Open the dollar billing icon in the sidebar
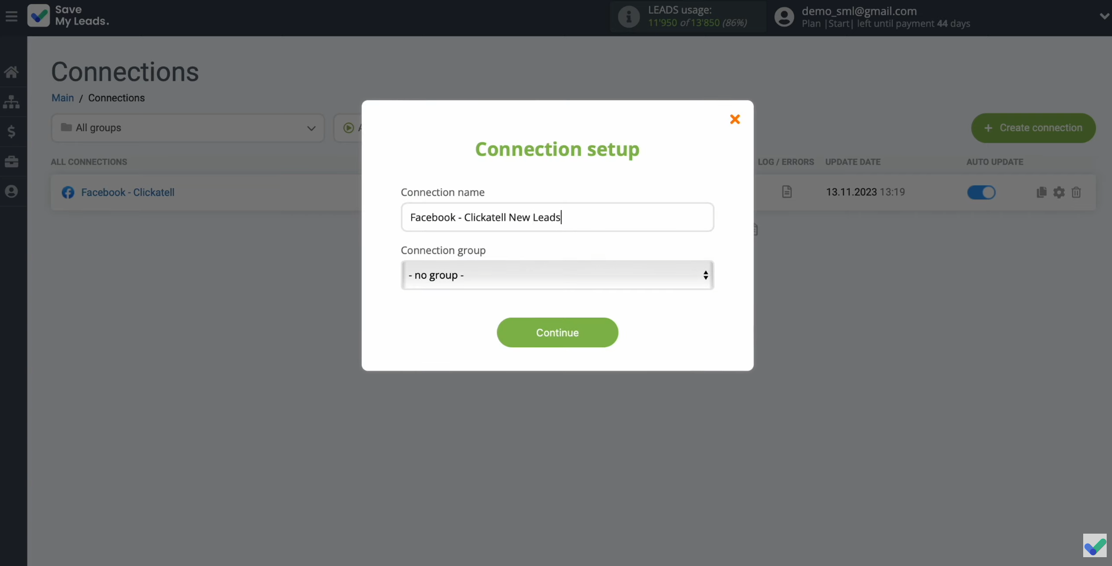The height and width of the screenshot is (566, 1112). [11, 131]
